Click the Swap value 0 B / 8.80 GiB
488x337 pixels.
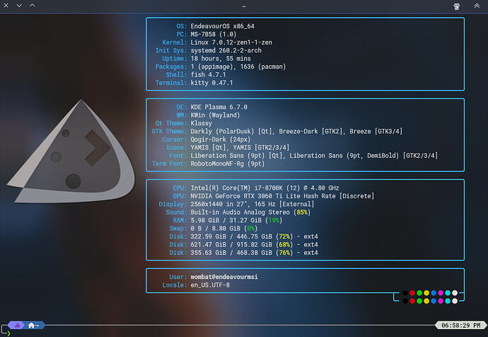tap(216, 229)
